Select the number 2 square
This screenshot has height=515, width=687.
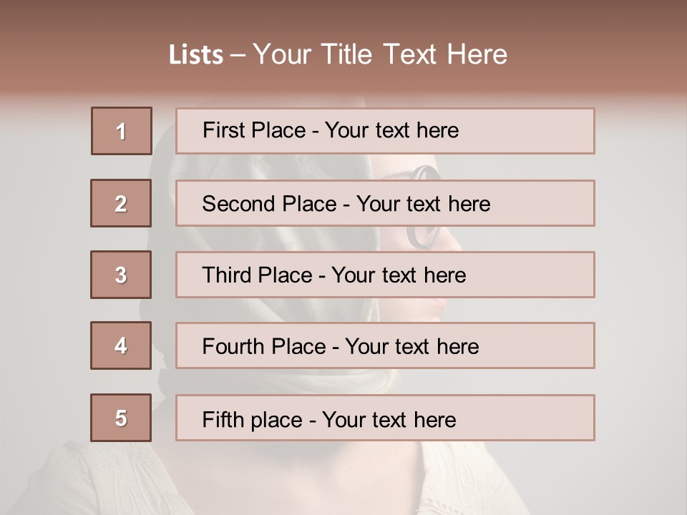121,203
